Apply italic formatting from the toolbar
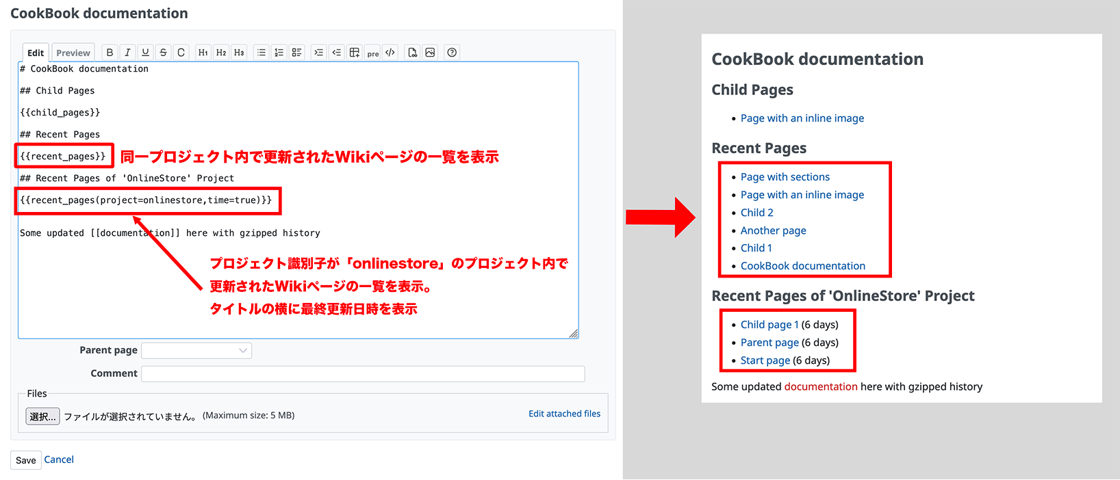 click(x=127, y=53)
